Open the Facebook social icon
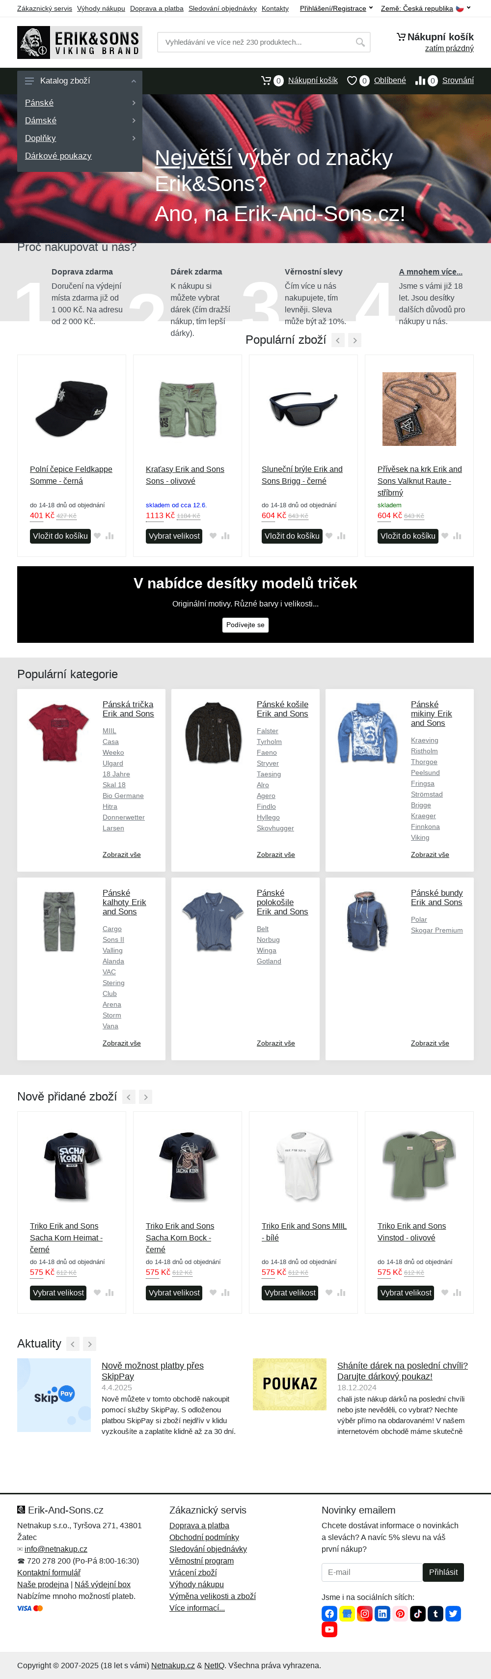Screen dimensions: 491x1679 tap(329, 1613)
